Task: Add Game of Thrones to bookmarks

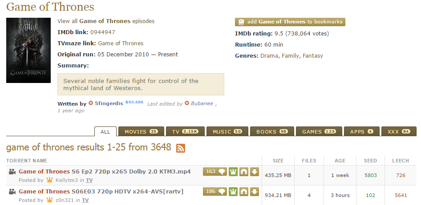Action: [x=290, y=22]
